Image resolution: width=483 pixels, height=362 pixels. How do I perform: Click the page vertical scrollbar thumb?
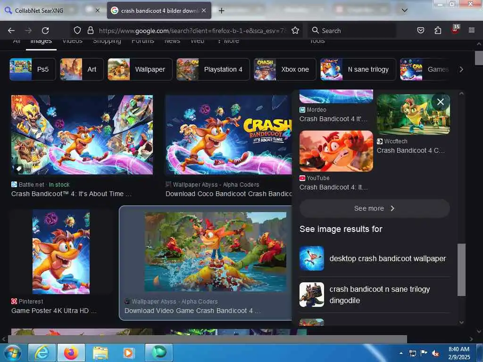click(478, 58)
